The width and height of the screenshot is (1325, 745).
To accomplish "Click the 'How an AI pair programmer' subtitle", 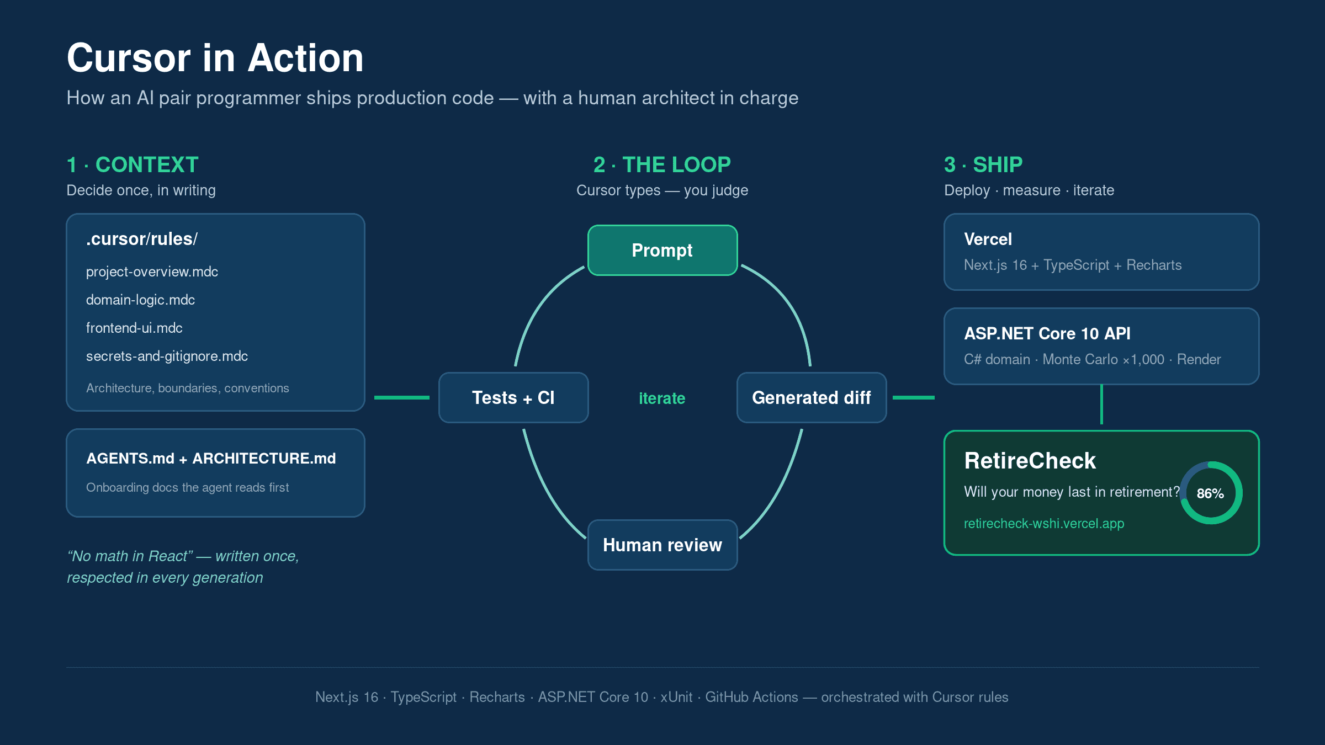I will [432, 98].
